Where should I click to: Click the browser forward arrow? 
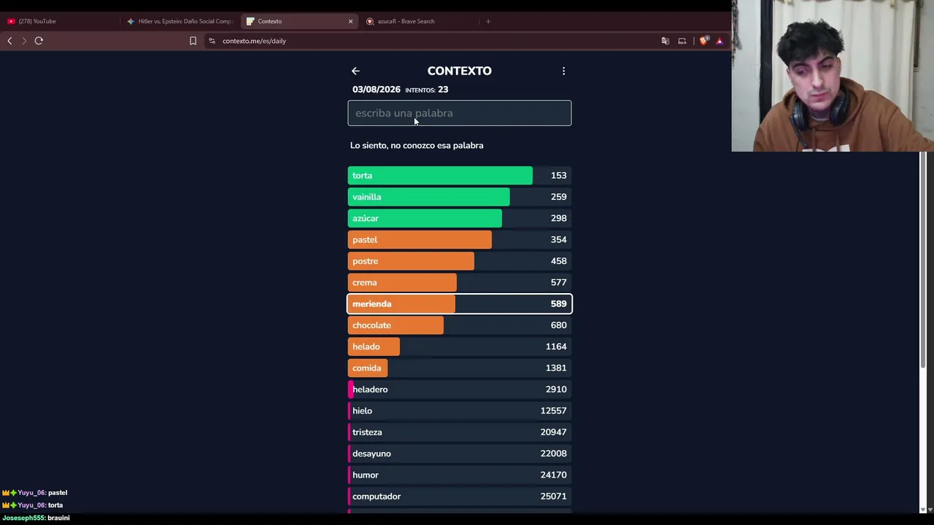(24, 41)
